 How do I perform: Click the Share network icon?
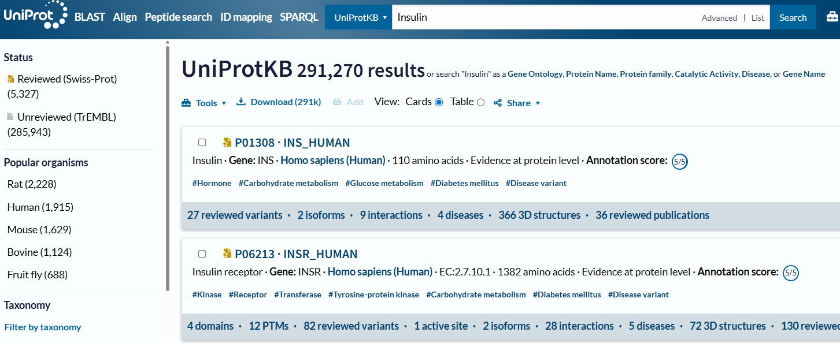click(498, 103)
